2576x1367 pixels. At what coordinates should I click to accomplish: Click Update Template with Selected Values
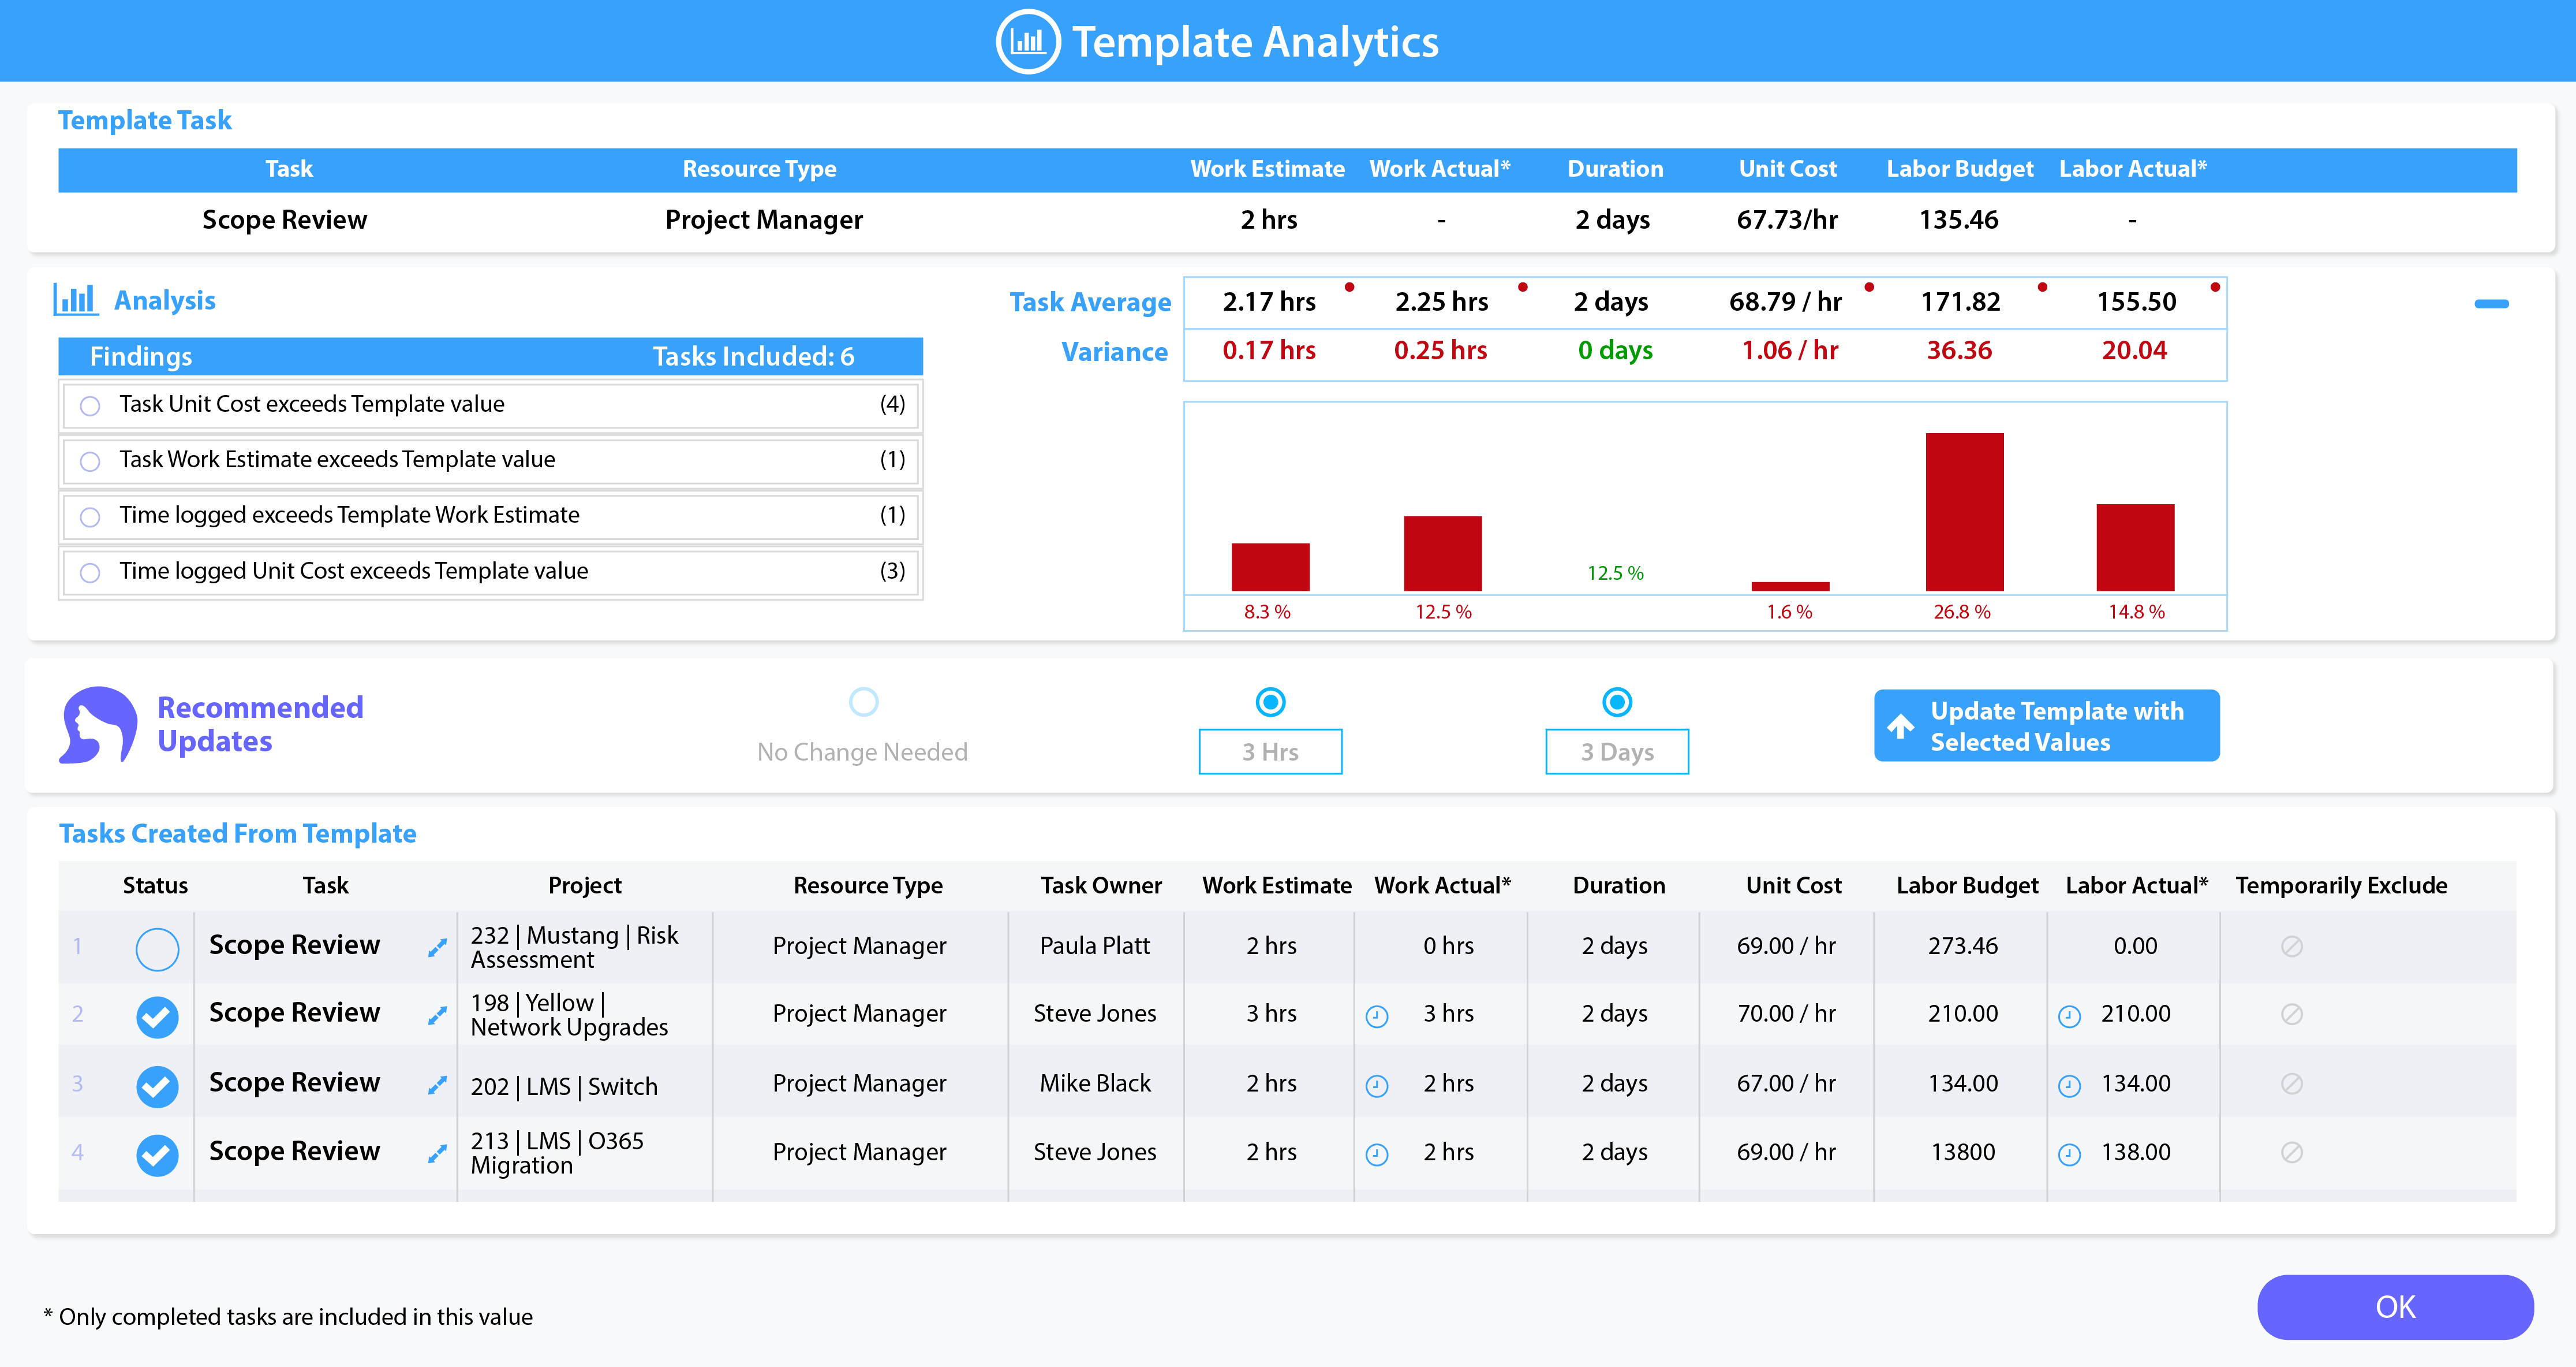pyautogui.click(x=2046, y=725)
